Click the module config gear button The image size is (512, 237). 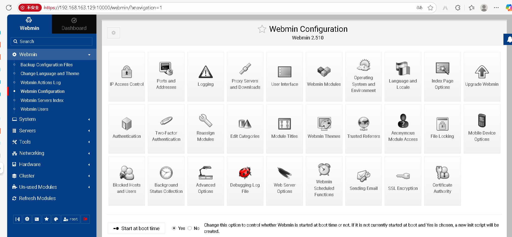113,33
